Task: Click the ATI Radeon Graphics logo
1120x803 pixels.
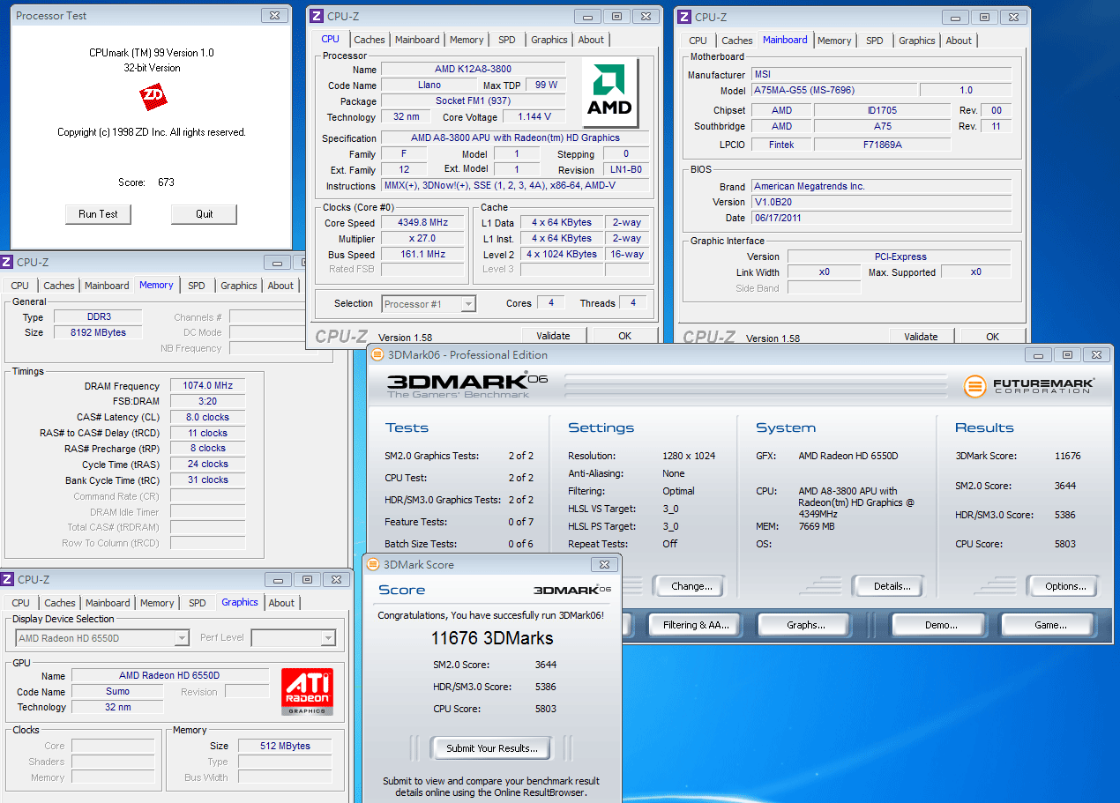Action: pos(308,692)
